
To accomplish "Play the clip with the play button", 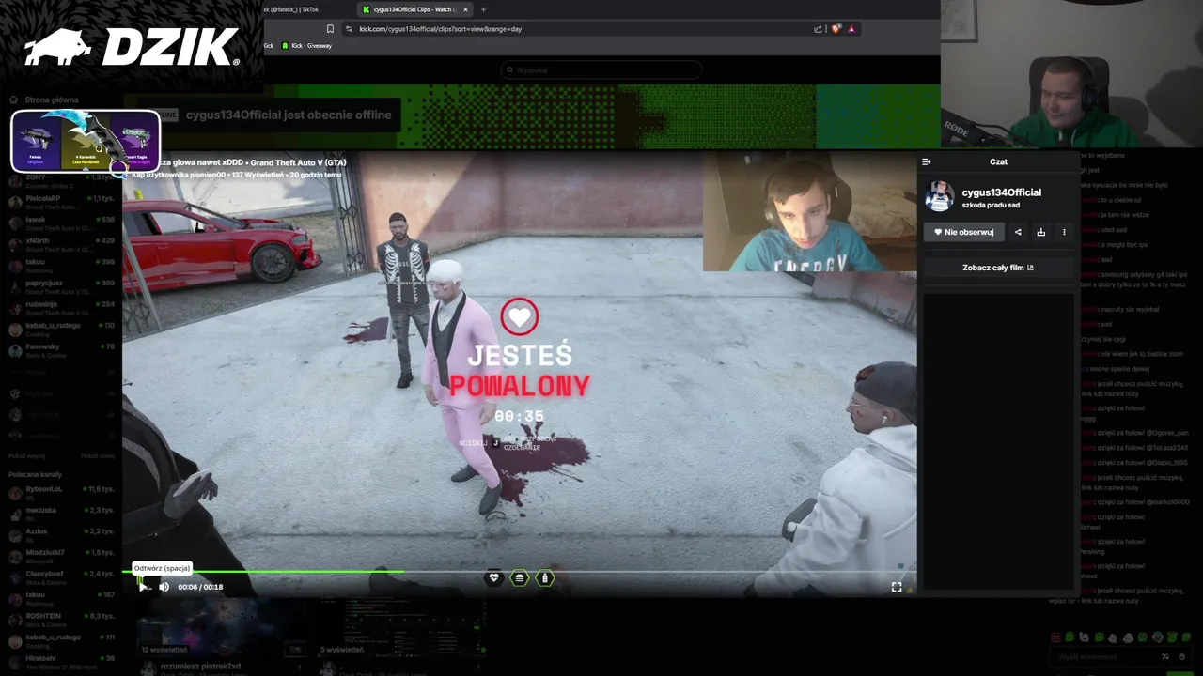I will tap(143, 587).
